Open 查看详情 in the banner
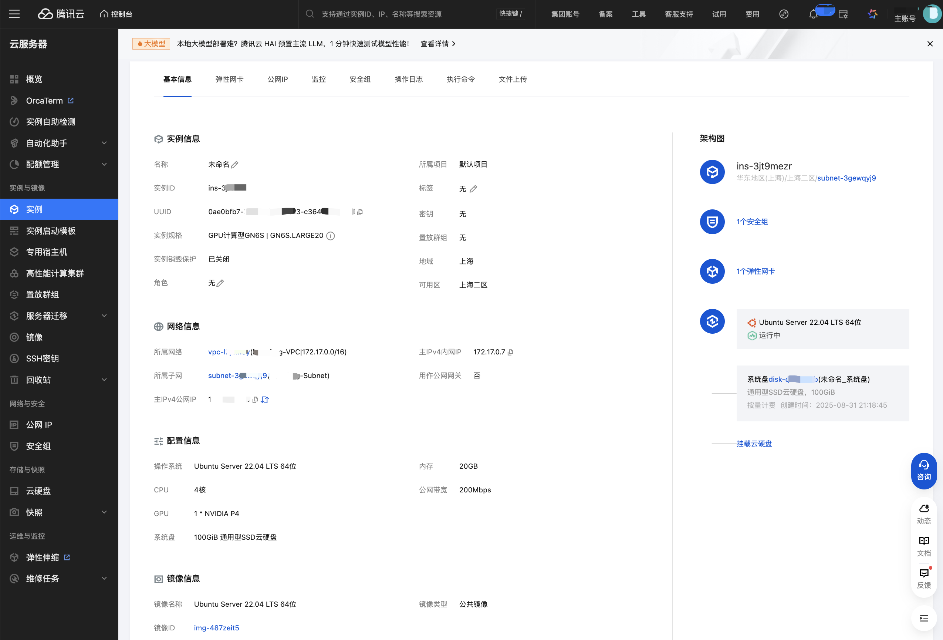 tap(438, 44)
